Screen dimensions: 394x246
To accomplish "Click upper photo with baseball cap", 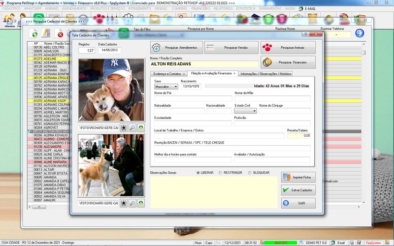I will click(111, 90).
